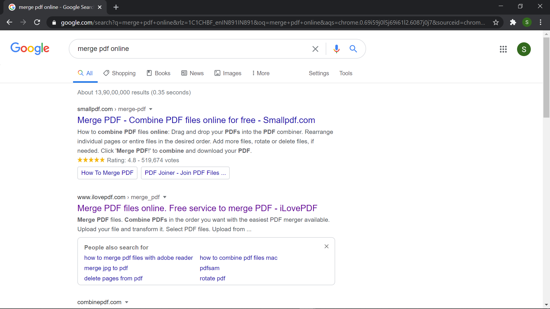Screen dimensions: 550x309
Task: Click the How To Merge PDF sitelink
Action: (x=107, y=173)
